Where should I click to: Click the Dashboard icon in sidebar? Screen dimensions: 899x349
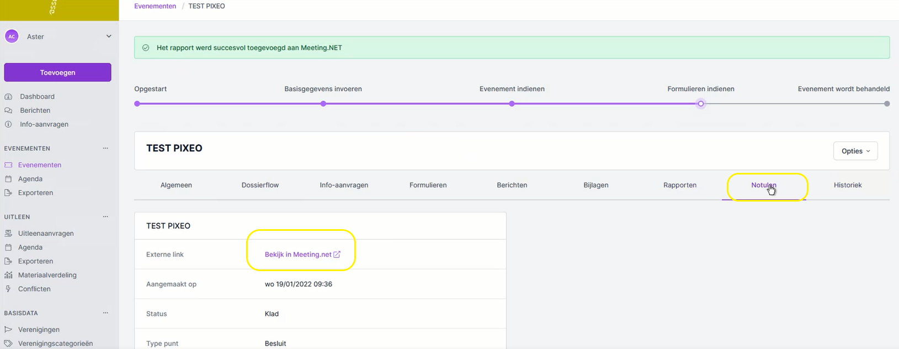[8, 97]
